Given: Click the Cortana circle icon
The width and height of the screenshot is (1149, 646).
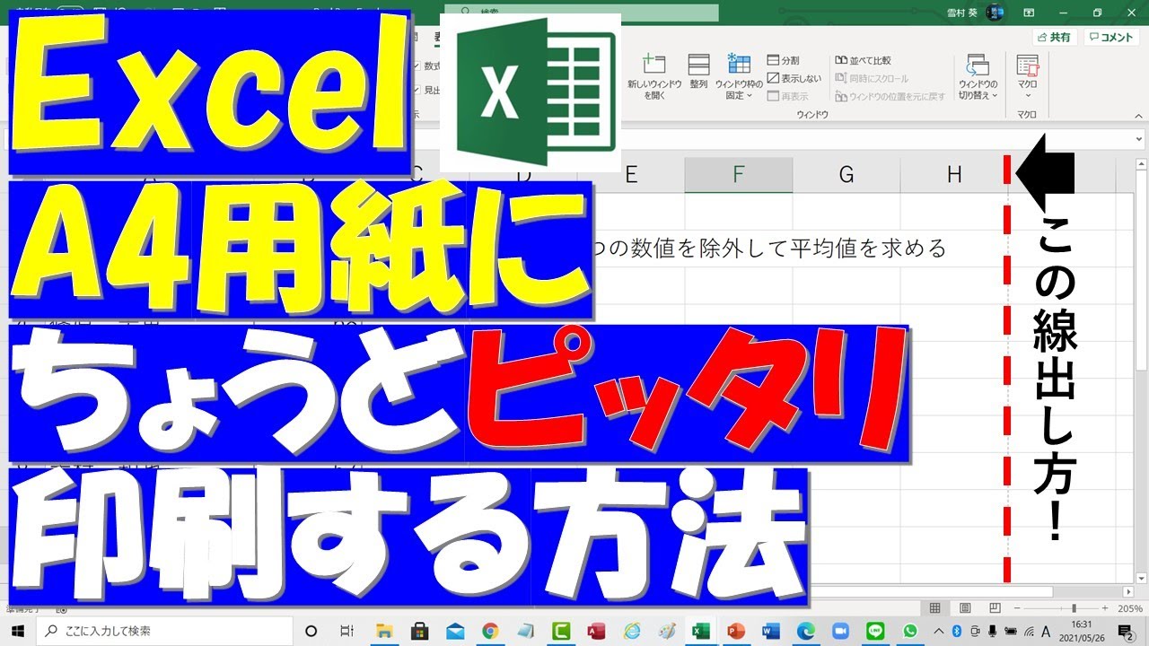Looking at the screenshot, I should tap(311, 631).
